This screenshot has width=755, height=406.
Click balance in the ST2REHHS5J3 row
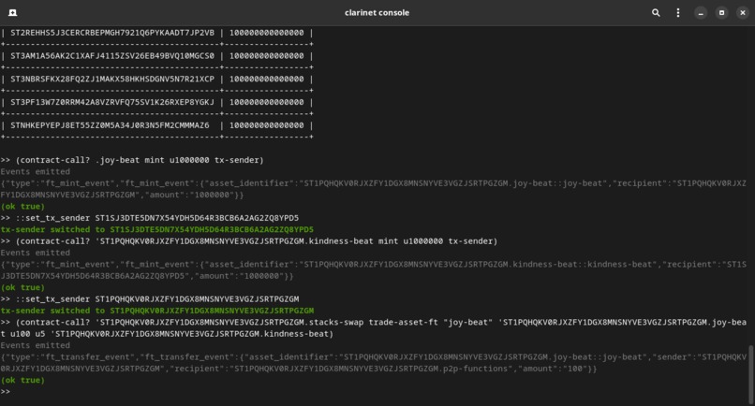[266, 33]
